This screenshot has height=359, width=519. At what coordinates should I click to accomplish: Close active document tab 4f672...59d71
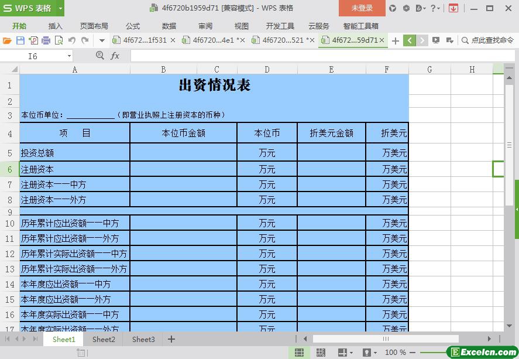tap(381, 40)
